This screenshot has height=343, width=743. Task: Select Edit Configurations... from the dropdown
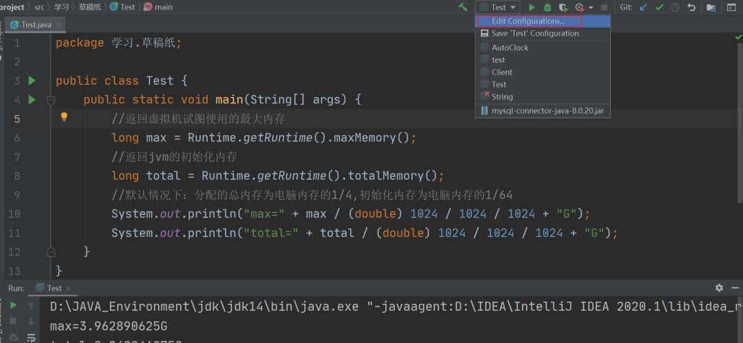[528, 21]
